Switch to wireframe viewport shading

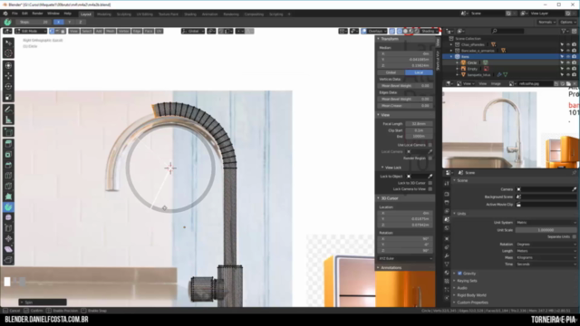(x=401, y=31)
